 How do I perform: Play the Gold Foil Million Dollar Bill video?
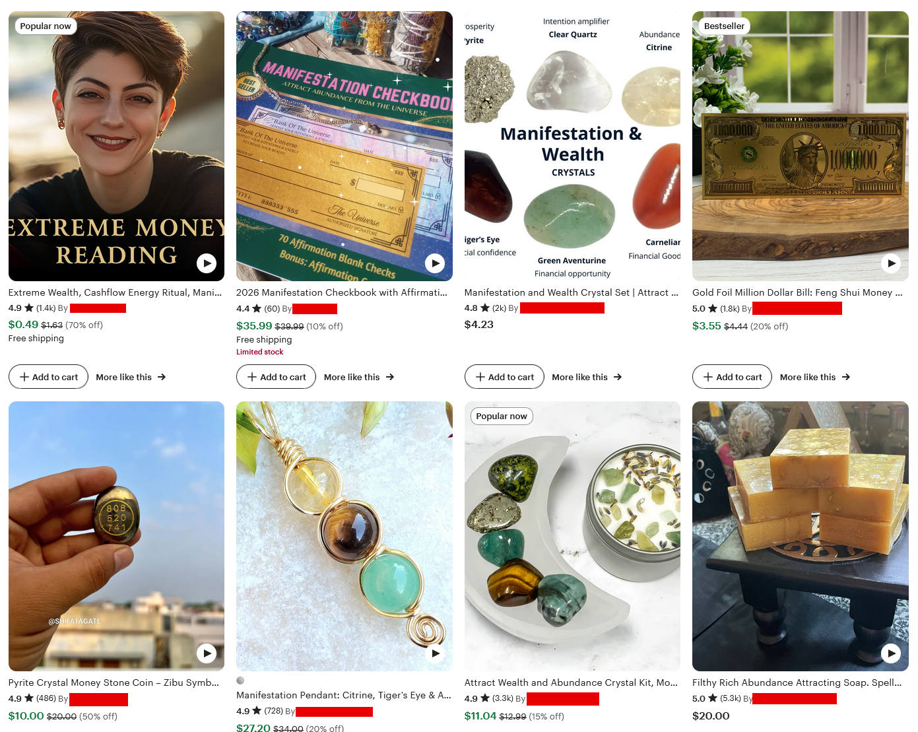click(x=891, y=263)
